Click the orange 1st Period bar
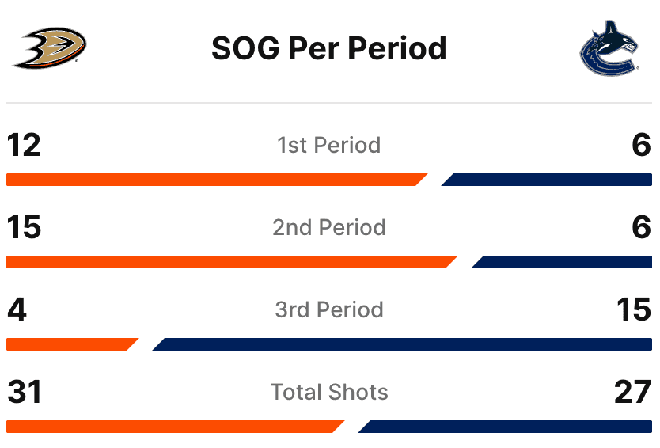Screen dimensions: 660x448 (x=214, y=180)
